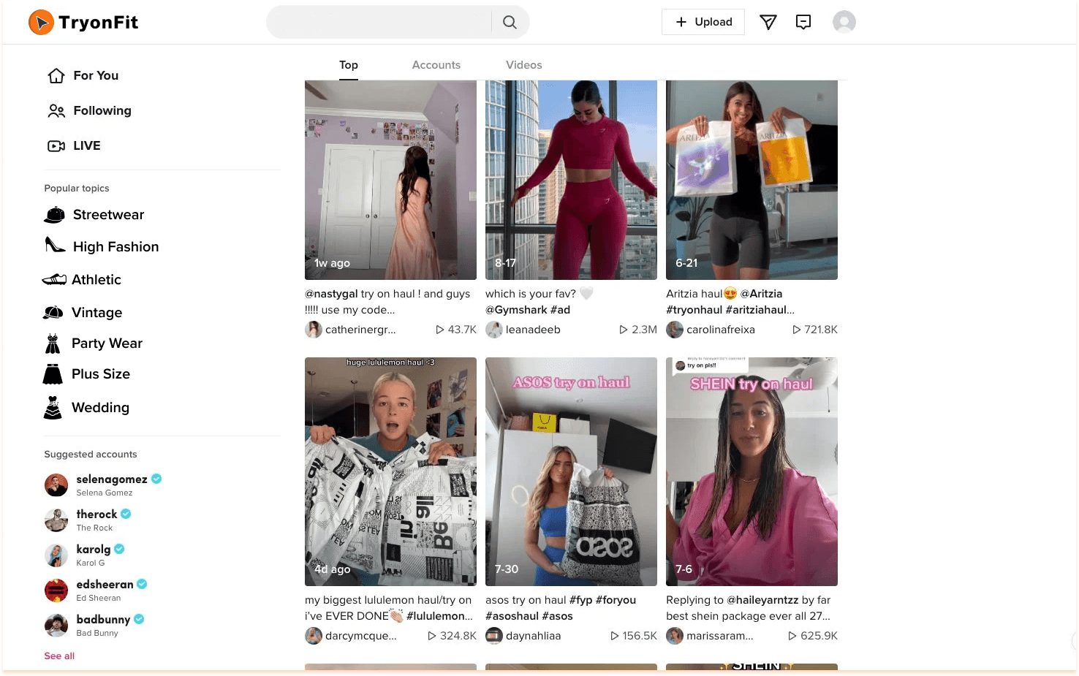Expand suggested accounts with See all

[x=59, y=656]
